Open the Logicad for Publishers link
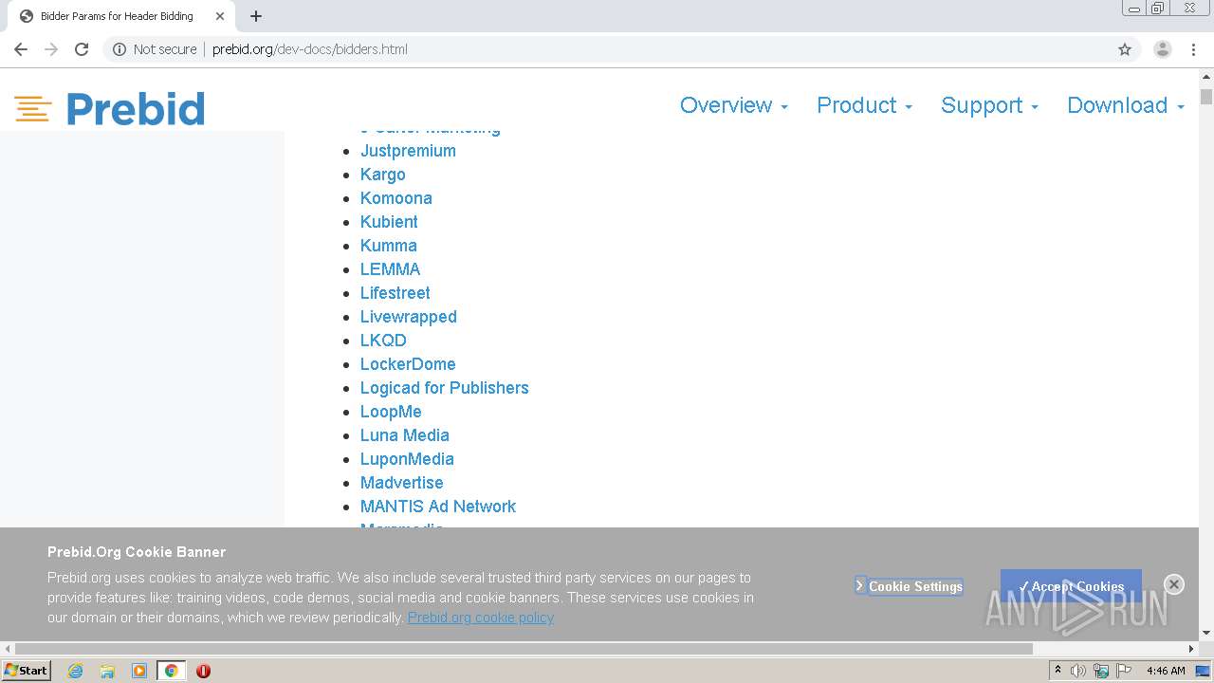The width and height of the screenshot is (1214, 683). (445, 388)
